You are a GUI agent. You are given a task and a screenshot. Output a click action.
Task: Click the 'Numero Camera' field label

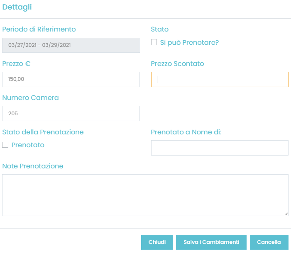coord(30,98)
